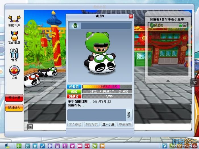Close the 魂月3 profile dialog

(x=131, y=16)
